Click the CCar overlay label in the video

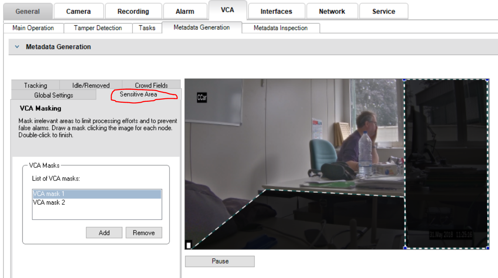[x=202, y=97]
